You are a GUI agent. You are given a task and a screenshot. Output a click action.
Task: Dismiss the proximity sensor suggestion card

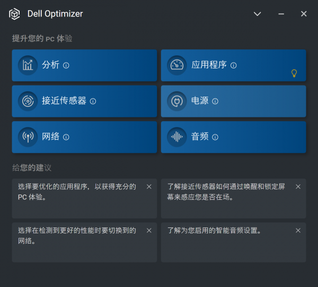pyautogui.click(x=298, y=187)
